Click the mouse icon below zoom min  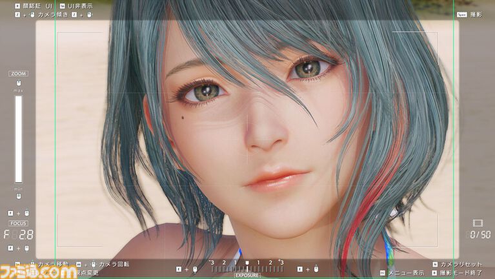[x=19, y=196]
